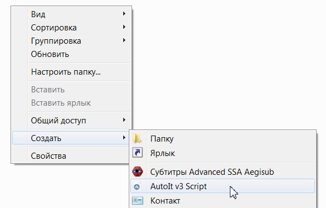Open the Вид menu entry
Screen dimensions: 326x208
(71, 14)
